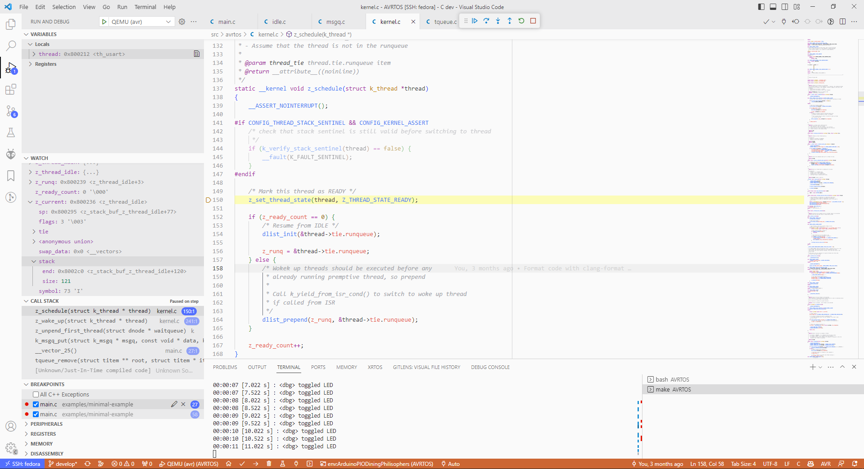Click the PlatformIO Clean trash icon in status bar
The height and width of the screenshot is (469, 864).
point(269,464)
